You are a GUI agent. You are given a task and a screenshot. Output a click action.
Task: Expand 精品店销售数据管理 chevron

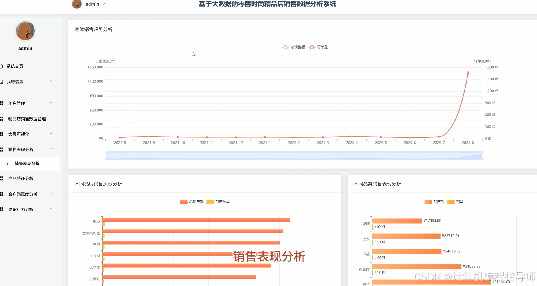coord(51,118)
